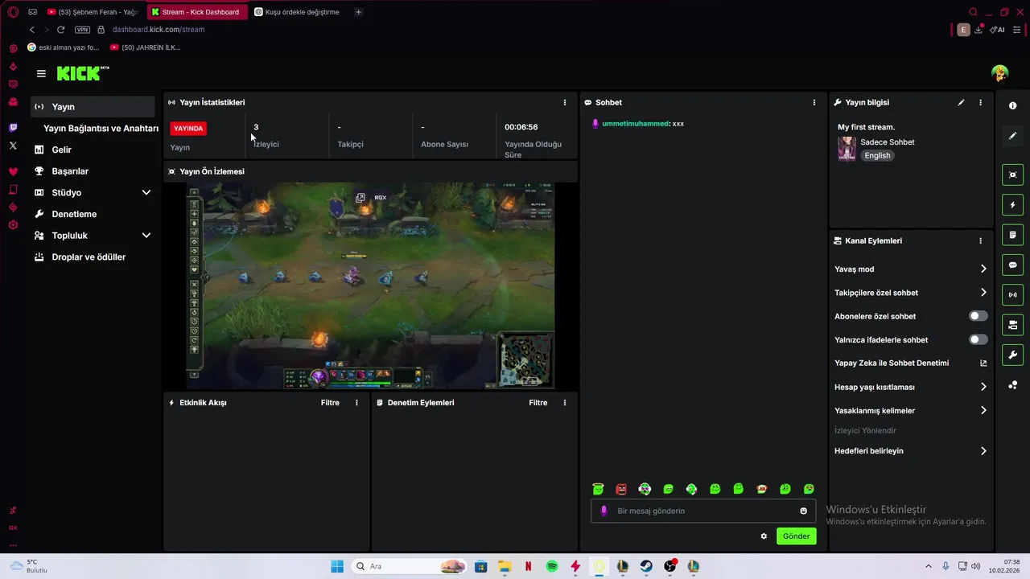Open the Windows Start menu
The height and width of the screenshot is (579, 1030).
[x=337, y=566]
